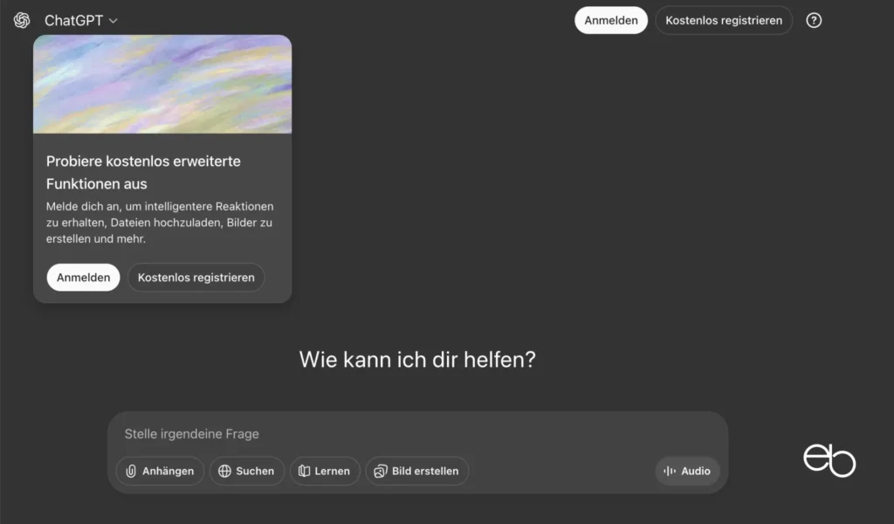
Task: Enable Lernen study mode
Action: (x=325, y=471)
